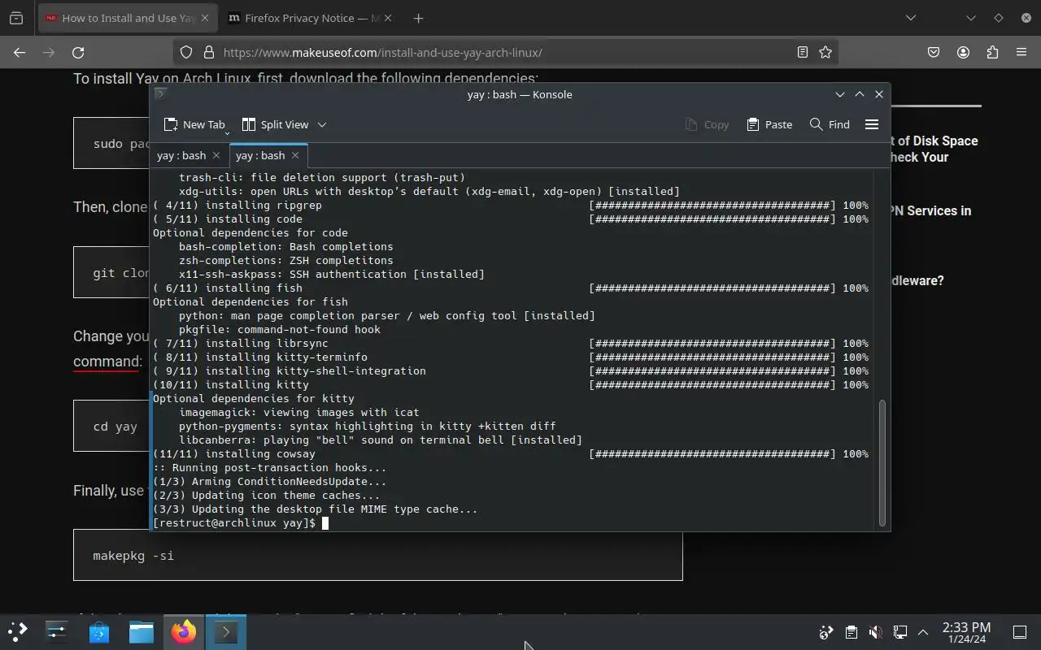The image size is (1041, 650).
Task: Click the muted volume tray icon
Action: (x=875, y=632)
